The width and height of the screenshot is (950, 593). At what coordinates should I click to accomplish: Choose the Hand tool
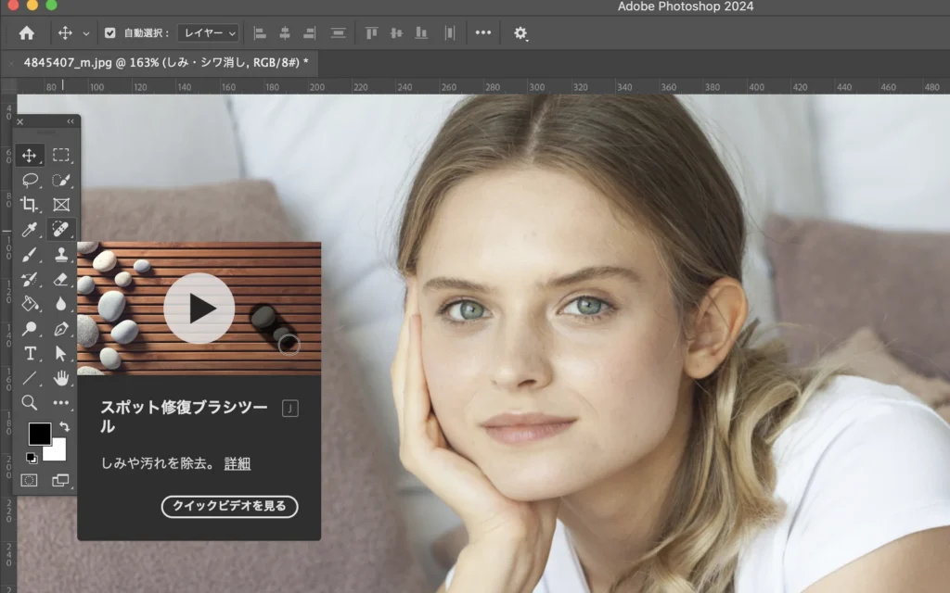pyautogui.click(x=61, y=378)
